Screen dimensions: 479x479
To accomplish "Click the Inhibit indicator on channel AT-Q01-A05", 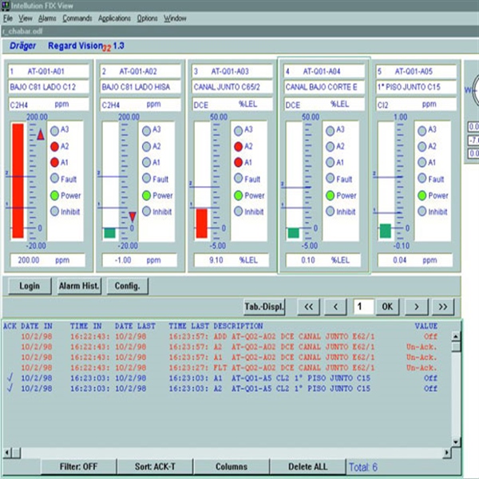I will pos(422,212).
